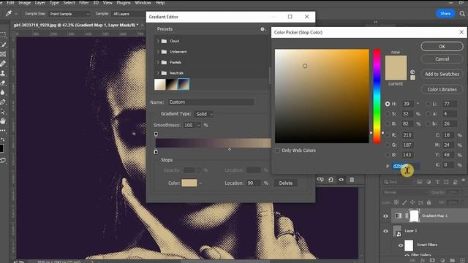Select the Eyedropper tool in options bar

tap(9, 13)
